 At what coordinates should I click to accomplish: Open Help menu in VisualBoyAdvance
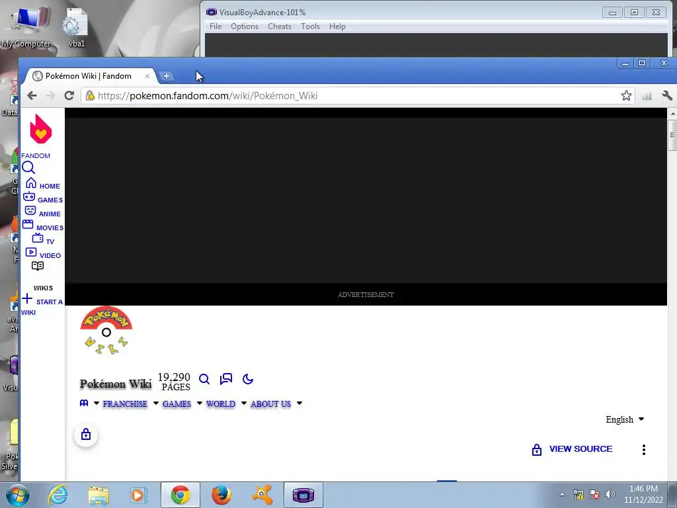pyautogui.click(x=337, y=26)
